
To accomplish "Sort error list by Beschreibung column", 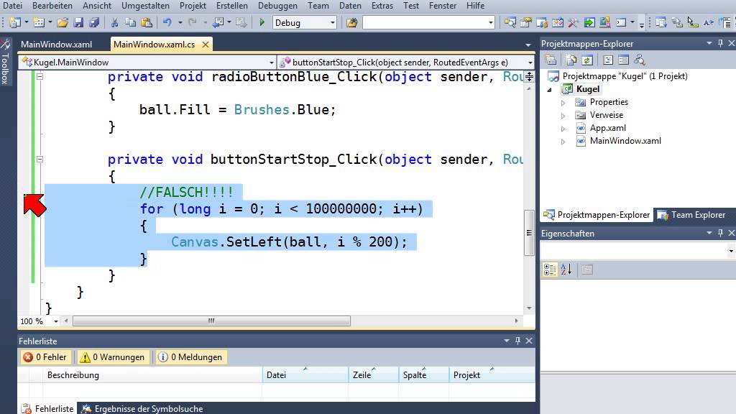I will [x=152, y=375].
